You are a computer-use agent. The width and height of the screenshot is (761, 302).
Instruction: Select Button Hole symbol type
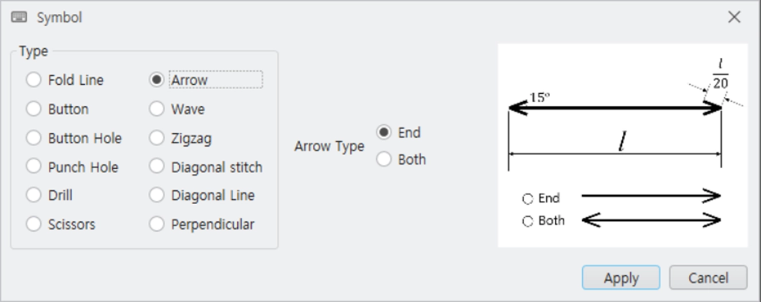[74, 138]
